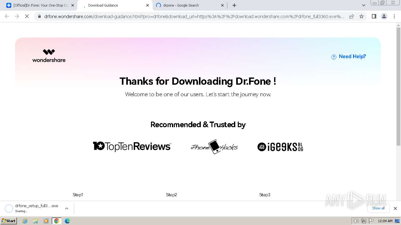Click the Thanks for Downloading heading
The image size is (401, 225).
[198, 81]
